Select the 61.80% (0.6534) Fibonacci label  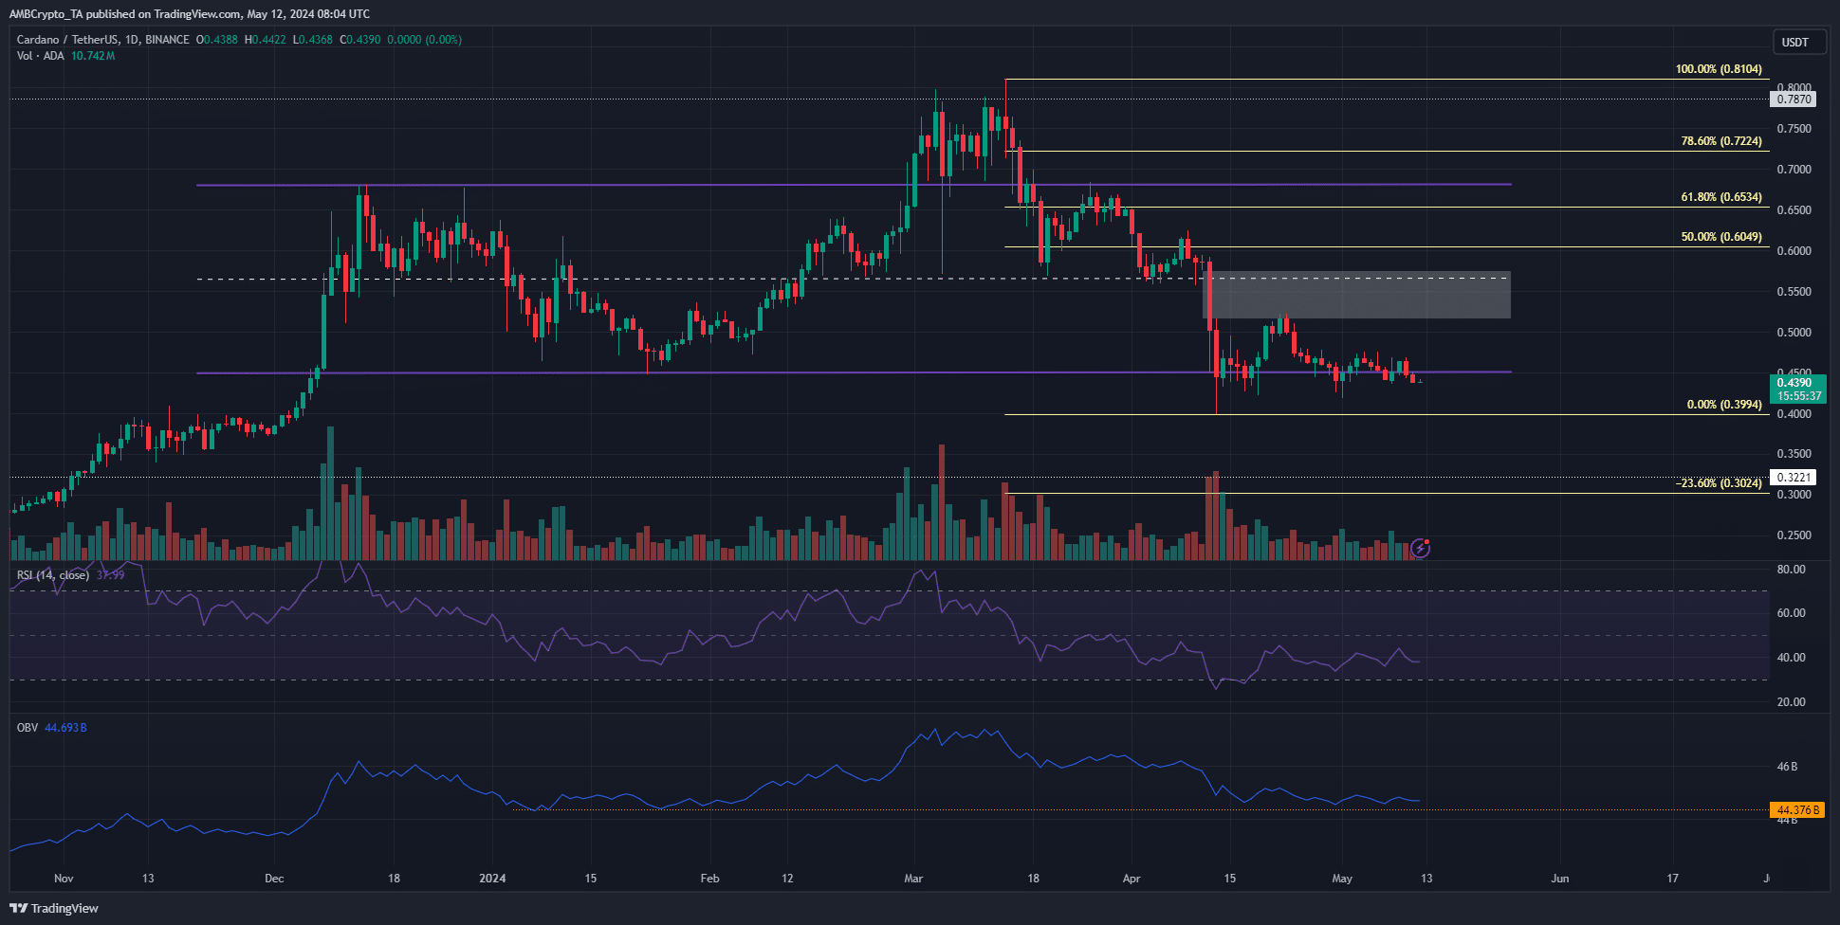tap(1721, 197)
